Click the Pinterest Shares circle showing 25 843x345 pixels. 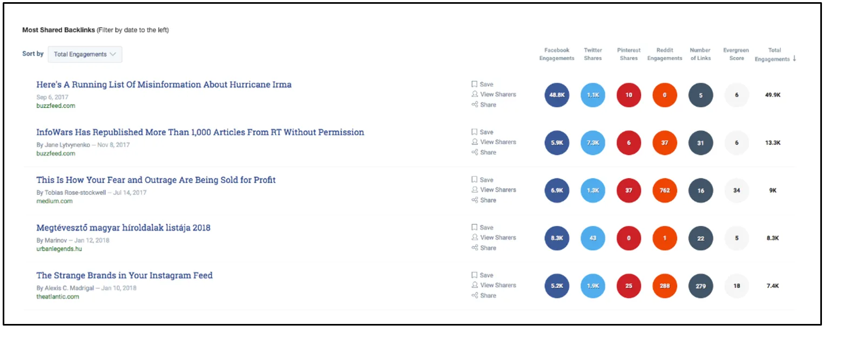tap(629, 286)
